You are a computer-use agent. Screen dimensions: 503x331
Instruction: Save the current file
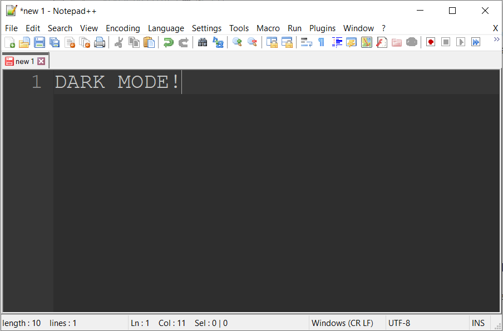click(40, 42)
